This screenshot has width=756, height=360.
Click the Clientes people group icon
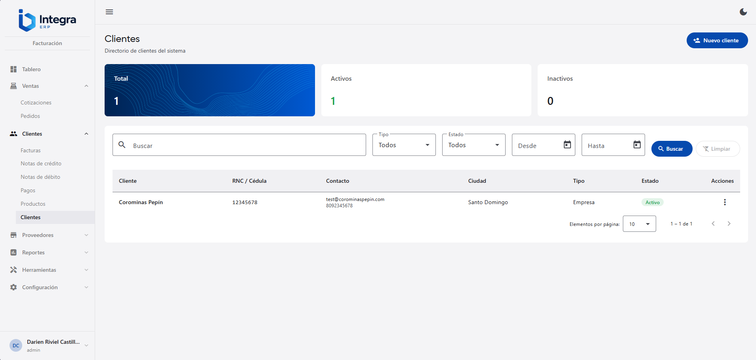[x=13, y=134]
